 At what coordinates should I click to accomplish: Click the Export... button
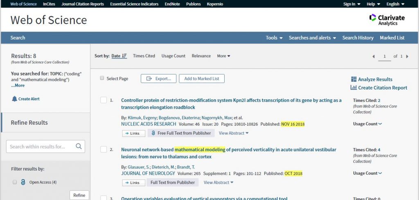pyautogui.click(x=158, y=79)
